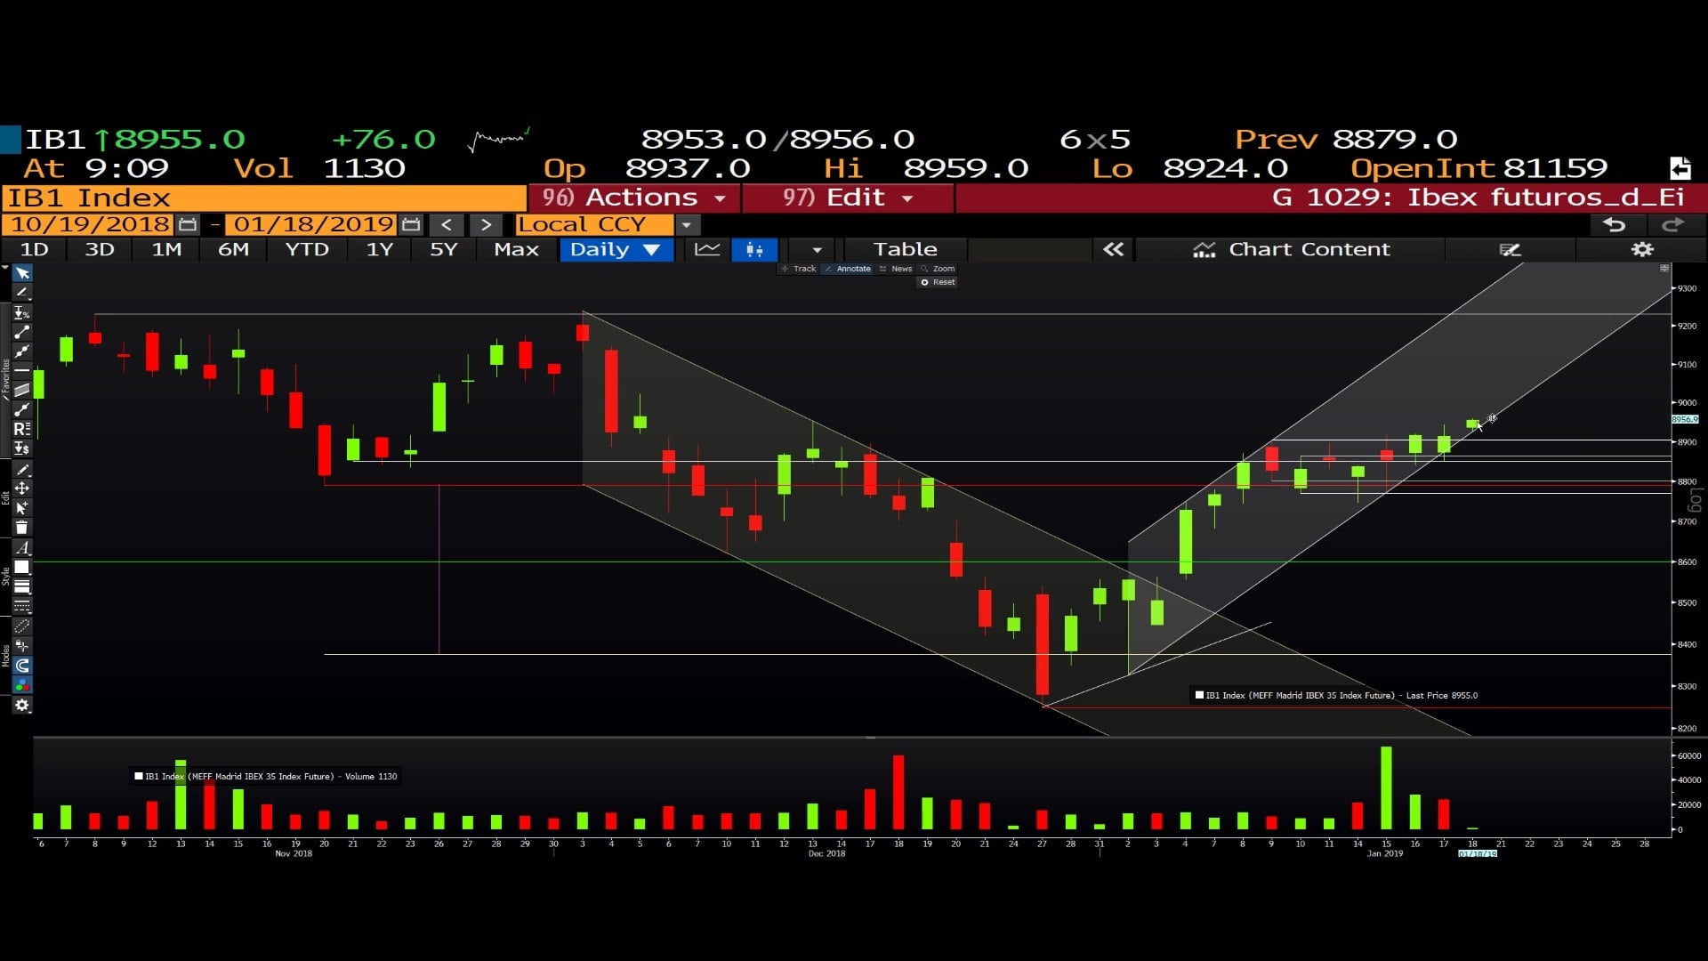Select the trend line drawing tool
The image size is (1708, 961).
(22, 332)
